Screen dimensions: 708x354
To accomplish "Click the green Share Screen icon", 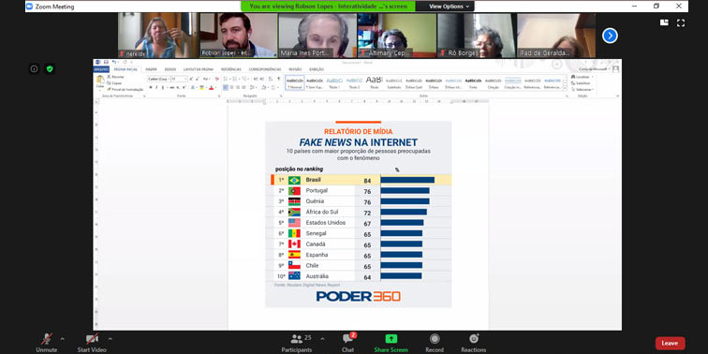I will click(391, 339).
